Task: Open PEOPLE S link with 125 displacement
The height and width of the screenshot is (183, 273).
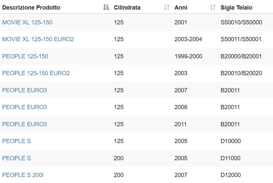Action: [17, 141]
